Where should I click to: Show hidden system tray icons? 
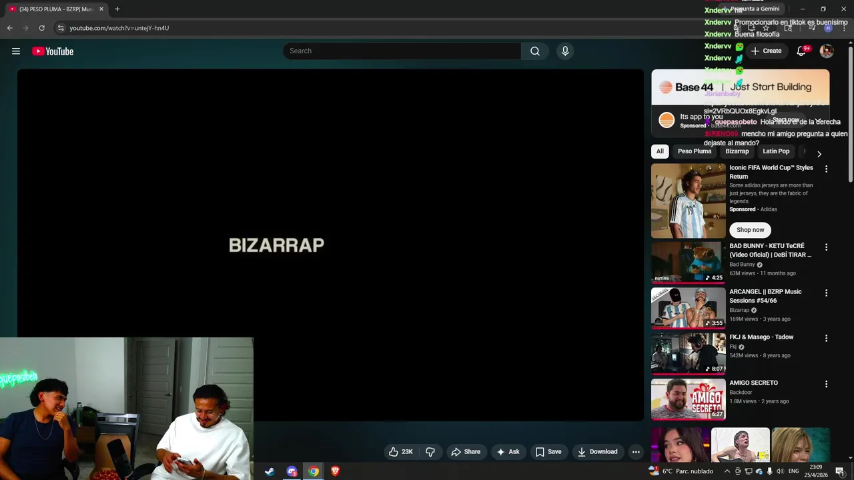[x=727, y=471]
